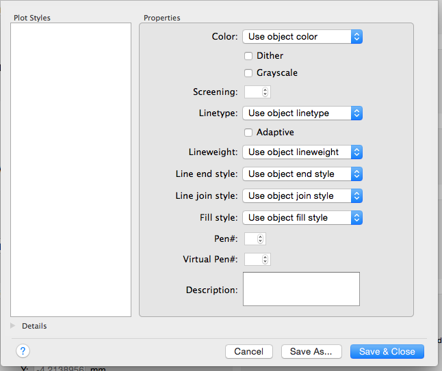Click inside the Plot Styles list
Viewport: 442px width, 371px height.
click(70, 169)
